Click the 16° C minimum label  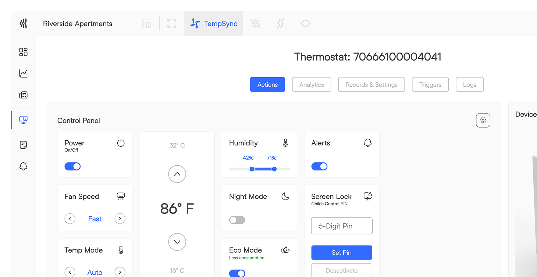coord(177,271)
